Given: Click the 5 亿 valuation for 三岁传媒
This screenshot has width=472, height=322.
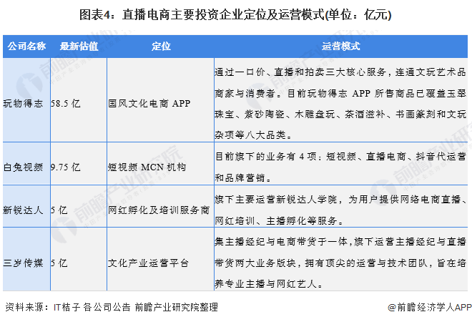Looking at the screenshot, I should point(59,263).
